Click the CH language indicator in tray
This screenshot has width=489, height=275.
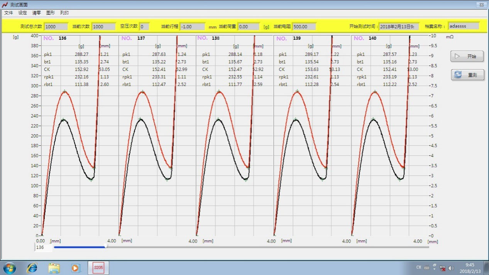[x=419, y=267]
